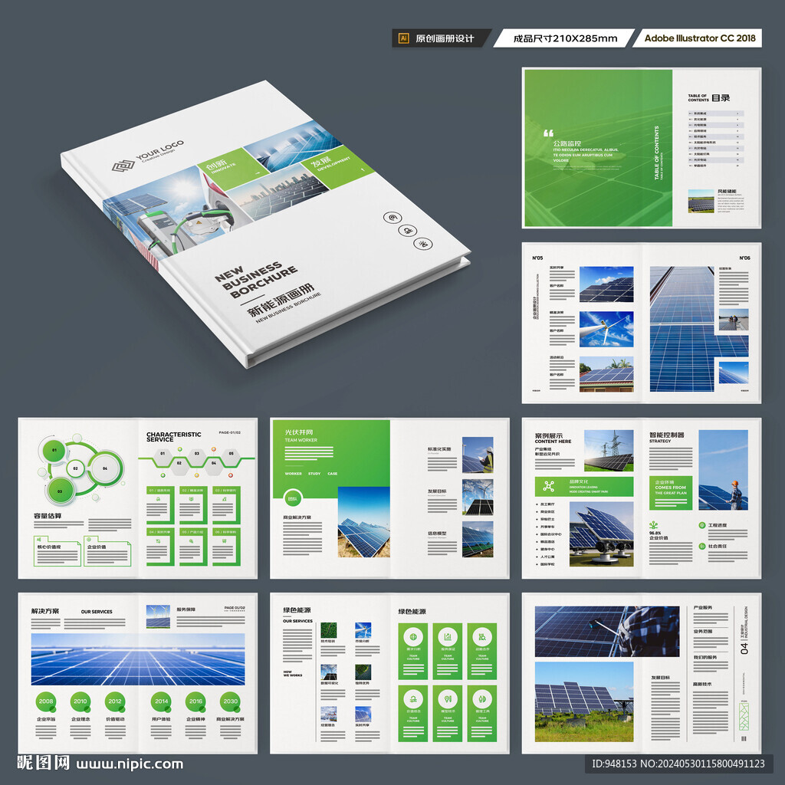Click the CHARACTERISTIC SERVICE heading

click(174, 436)
